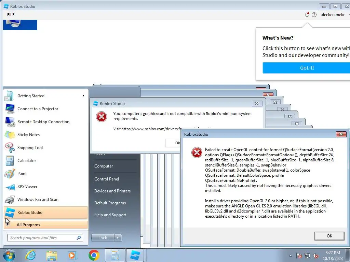350x262 pixels.
Task: Minimize the Roblox Studio main window
Action: tap(324, 6)
